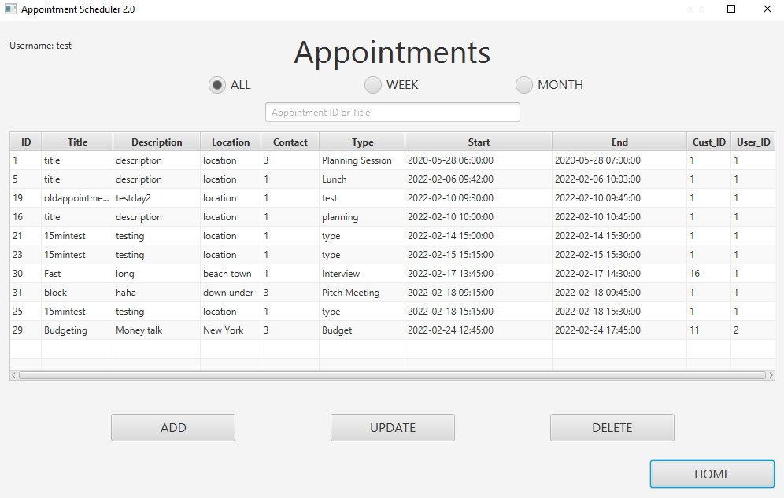Select the ALL filter radio button
The width and height of the screenshot is (784, 498).
click(x=217, y=84)
